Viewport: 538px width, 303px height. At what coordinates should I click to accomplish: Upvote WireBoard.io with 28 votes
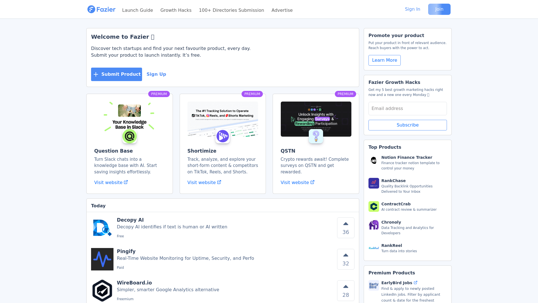pyautogui.click(x=346, y=291)
